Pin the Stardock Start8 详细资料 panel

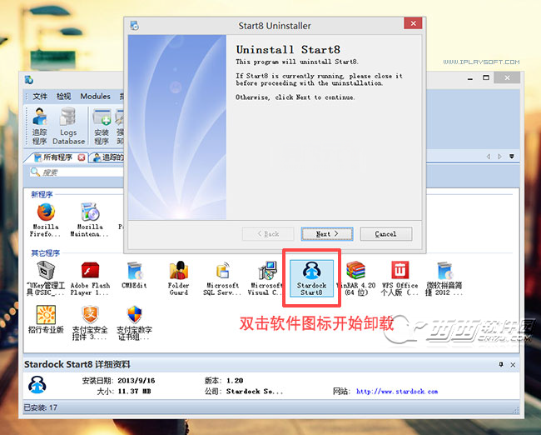click(501, 364)
